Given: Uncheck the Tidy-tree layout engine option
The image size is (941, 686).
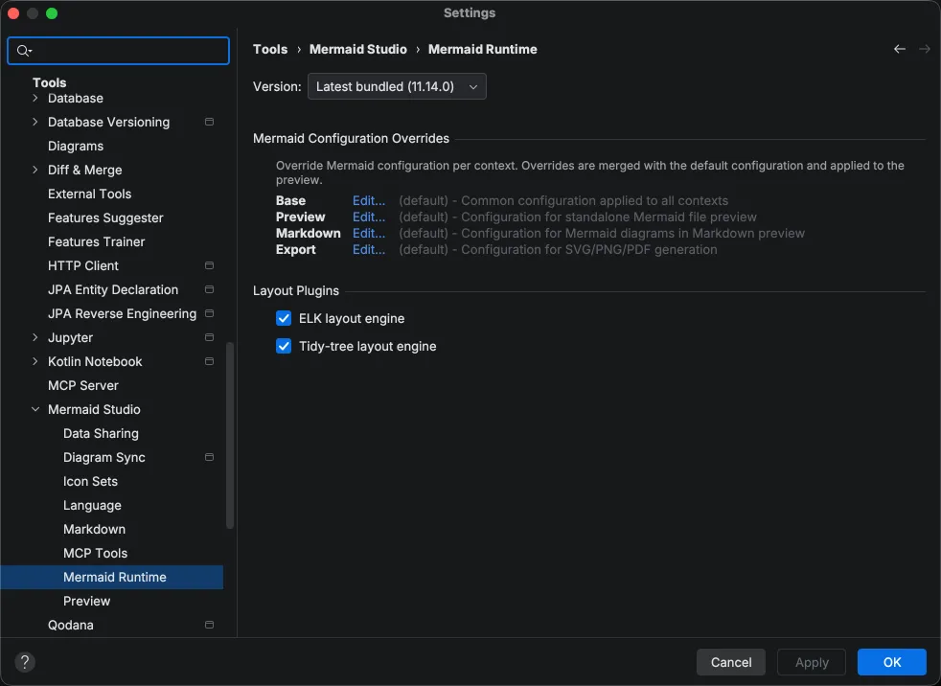Looking at the screenshot, I should (x=284, y=346).
